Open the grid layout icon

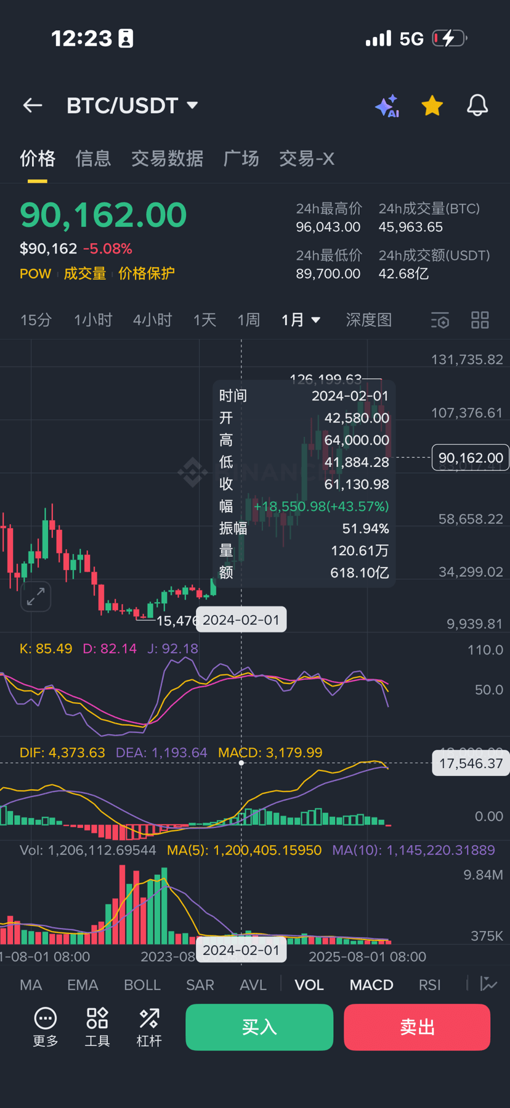point(480,320)
